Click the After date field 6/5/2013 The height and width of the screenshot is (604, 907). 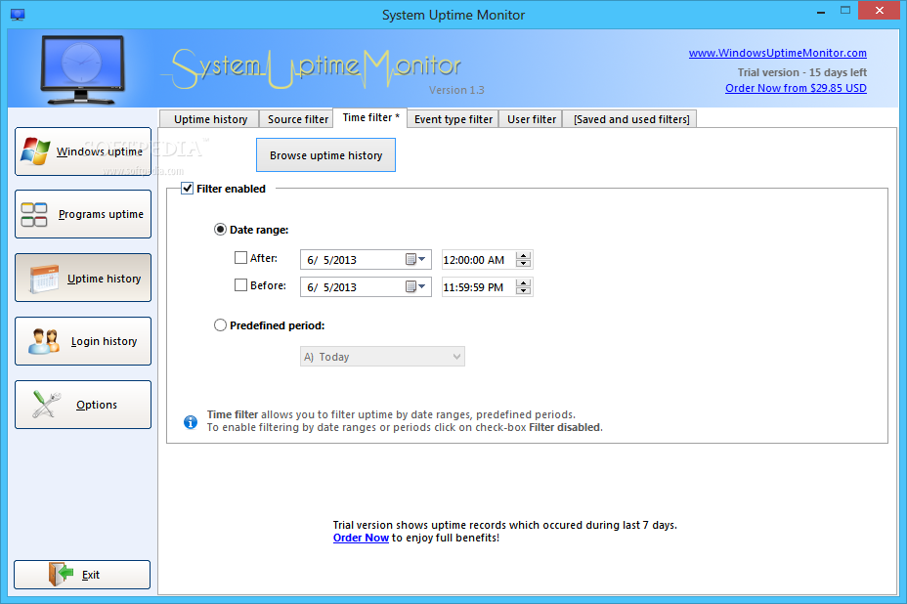pos(366,260)
